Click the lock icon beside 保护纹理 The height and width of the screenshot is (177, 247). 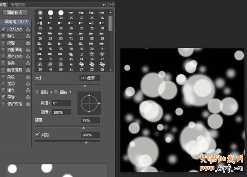pos(28,103)
